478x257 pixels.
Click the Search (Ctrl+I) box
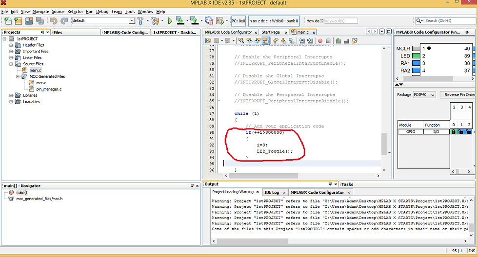point(445,20)
